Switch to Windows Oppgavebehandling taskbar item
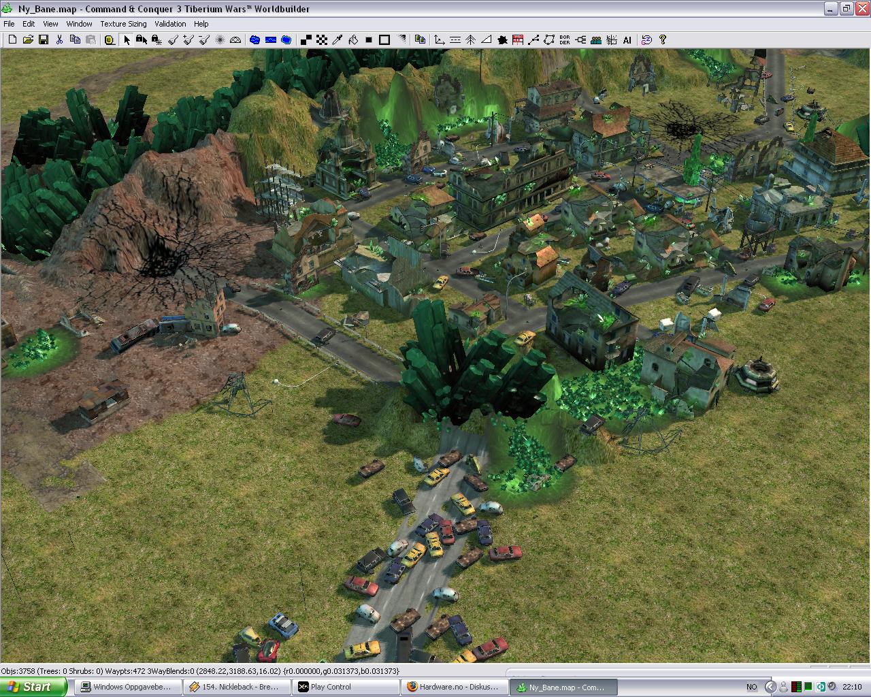The height and width of the screenshot is (697, 871). pos(128,687)
